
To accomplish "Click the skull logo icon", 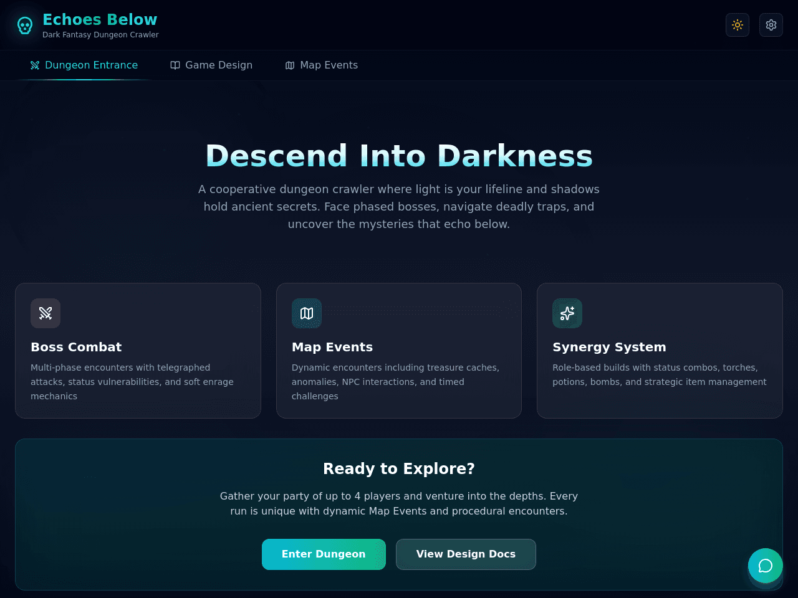I will point(25,26).
